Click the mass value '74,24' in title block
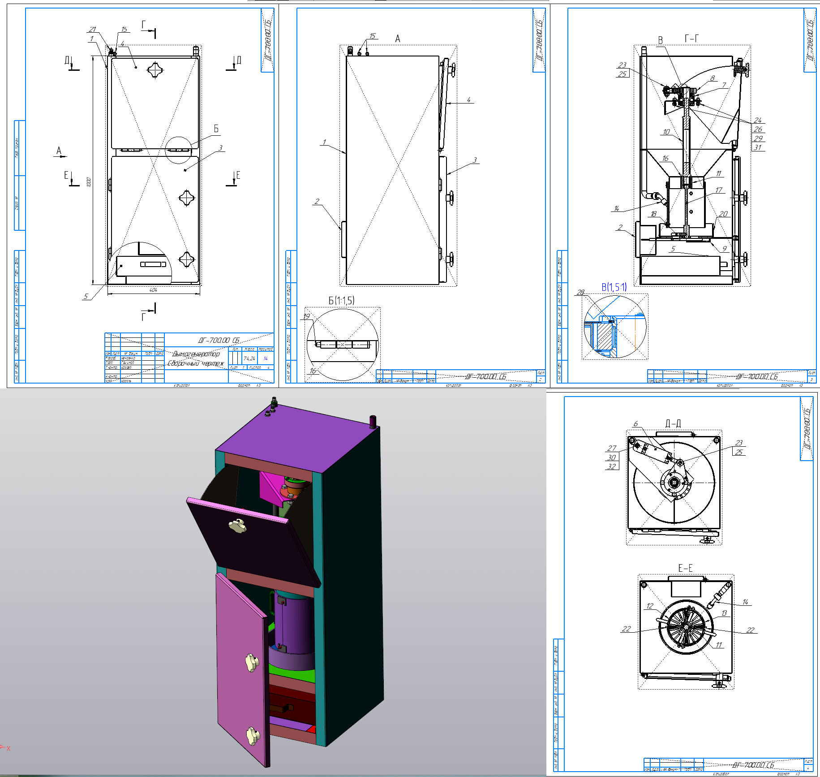Viewport: 820px width, 777px height. tap(249, 358)
